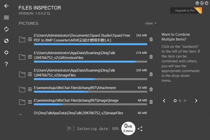This screenshot has width=210, height=140.
Task: Open sandwich menu for Image\Image folder
Action: tap(30, 102)
